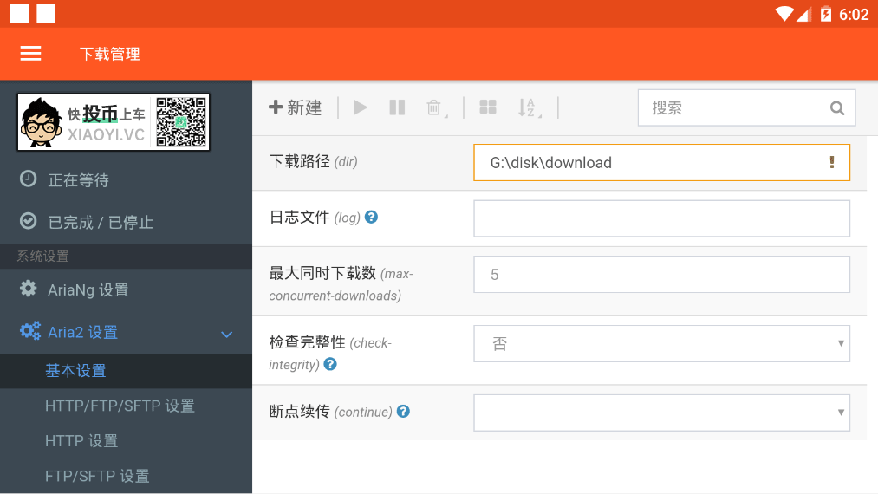Open FTP/SFTP settings submenu item
The image size is (878, 494).
[x=126, y=476]
